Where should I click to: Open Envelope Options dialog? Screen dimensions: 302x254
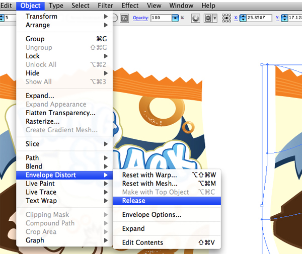[152, 215]
